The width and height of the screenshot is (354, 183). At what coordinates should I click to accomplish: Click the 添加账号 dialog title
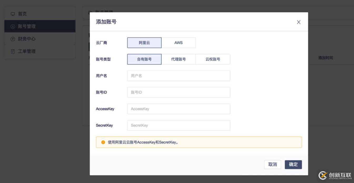pos(106,22)
